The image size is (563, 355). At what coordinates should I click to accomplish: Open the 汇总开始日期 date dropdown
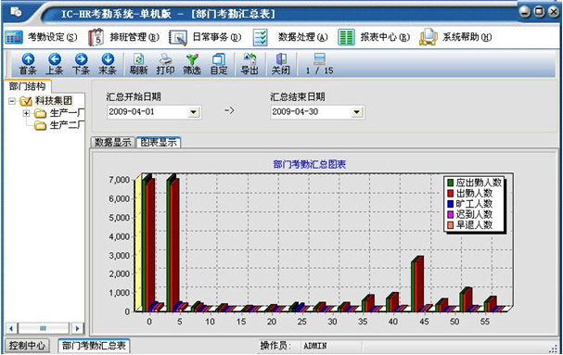pyautogui.click(x=194, y=112)
